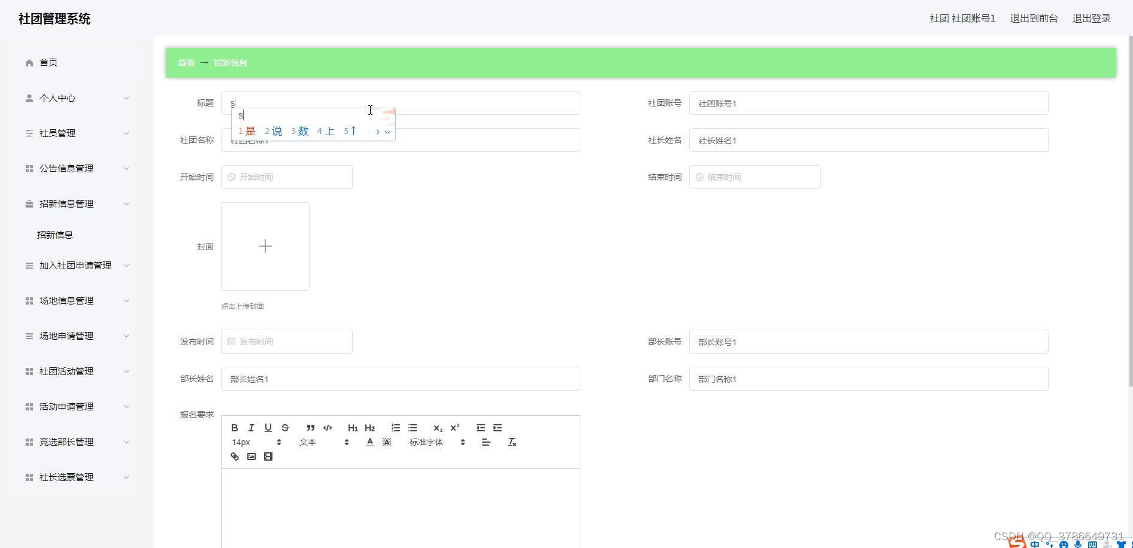Expand 场地信息管理 sidebar menu
The width and height of the screenshot is (1133, 548).
click(77, 300)
